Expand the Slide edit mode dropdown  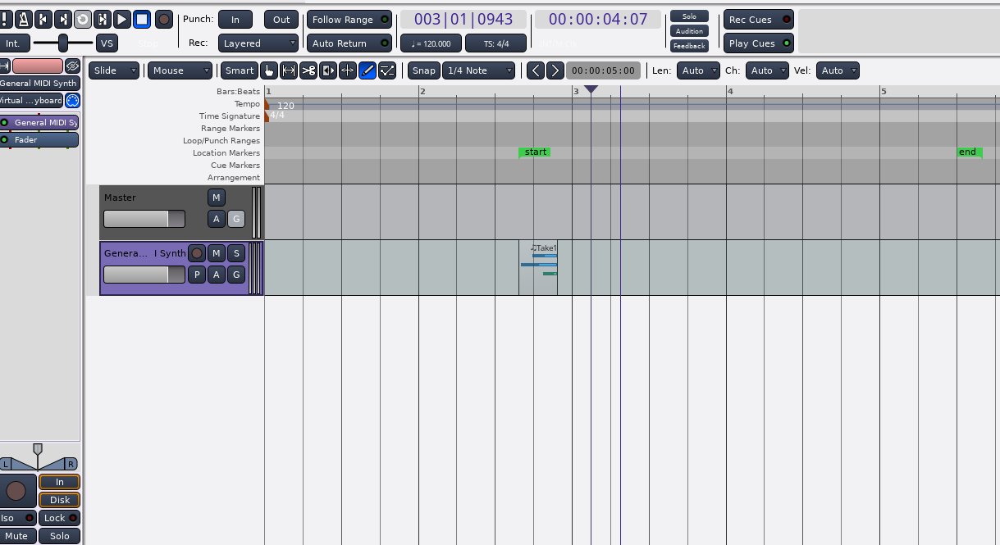[114, 70]
